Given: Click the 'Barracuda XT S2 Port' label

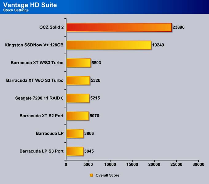Looking at the screenshot, I should tap(41, 116).
